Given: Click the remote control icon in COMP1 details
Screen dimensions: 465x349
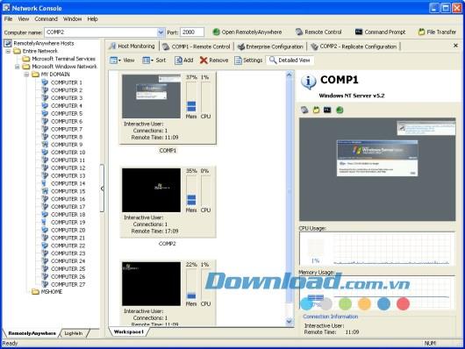Looking at the screenshot, I should [x=304, y=110].
